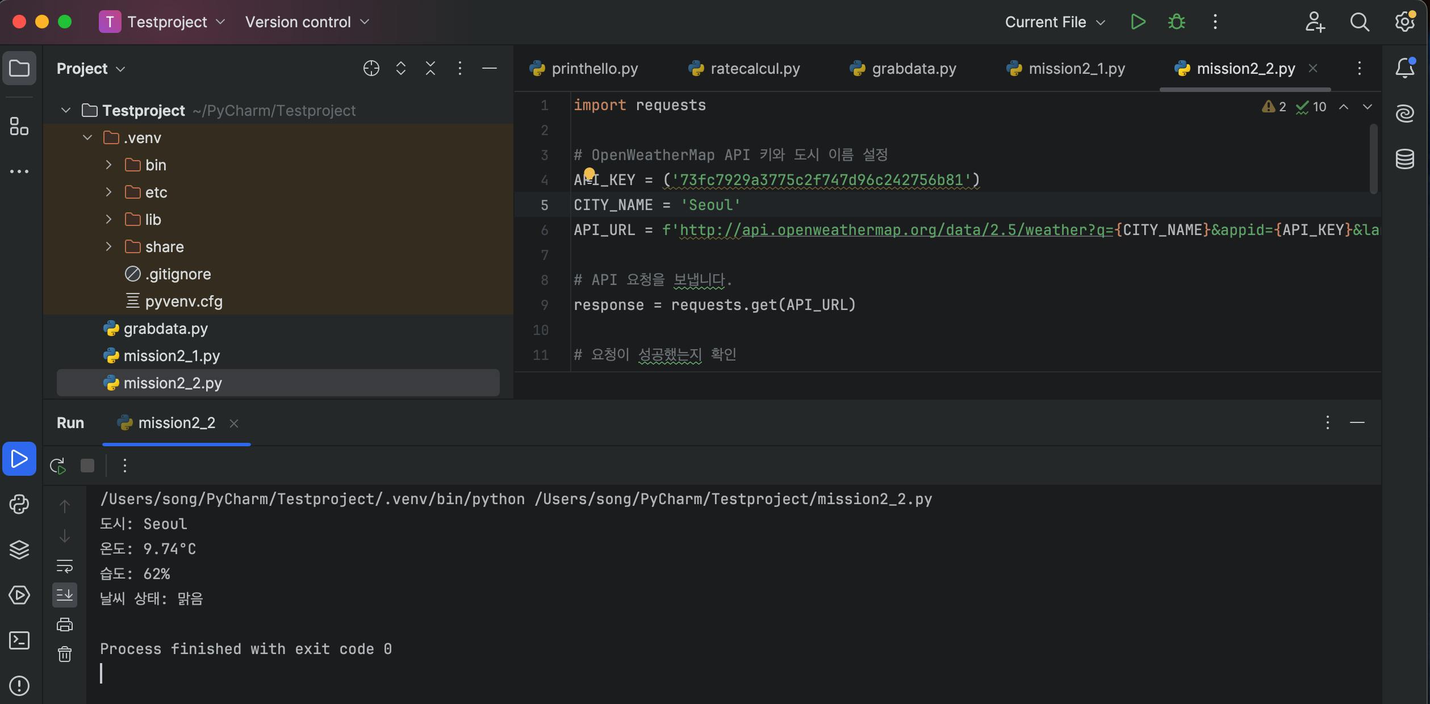Rerun mission2_2 using the rerun icon
This screenshot has height=704, width=1430.
pos(58,466)
